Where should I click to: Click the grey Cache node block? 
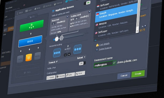[x=20, y=59]
